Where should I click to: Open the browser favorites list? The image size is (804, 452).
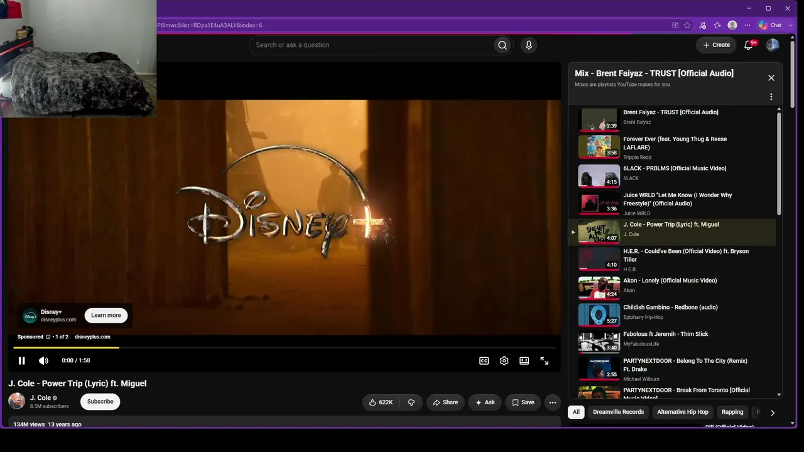(717, 25)
